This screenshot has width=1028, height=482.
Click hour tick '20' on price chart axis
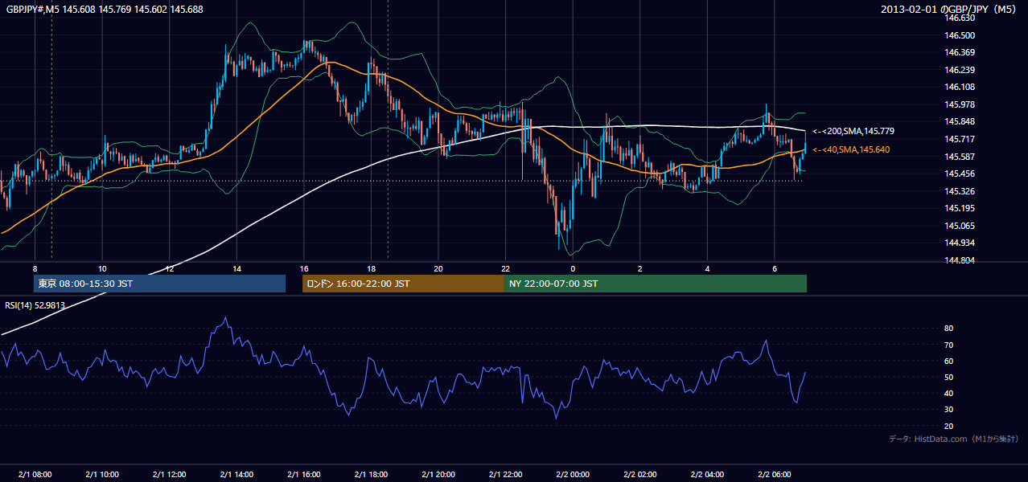pos(438,268)
